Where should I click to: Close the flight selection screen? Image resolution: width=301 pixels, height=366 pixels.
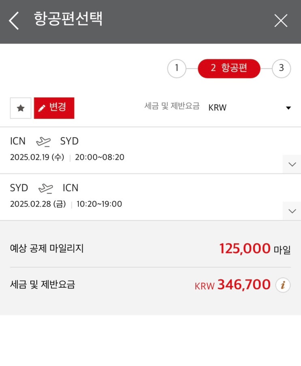(x=281, y=21)
